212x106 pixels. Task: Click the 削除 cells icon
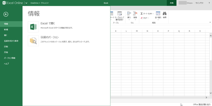pyautogui.click(x=135, y=13)
